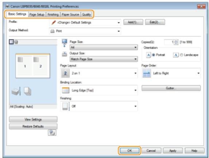This screenshot has width=209, height=158.
Task: Select Portrait orientation radio button
Action: [154, 55]
